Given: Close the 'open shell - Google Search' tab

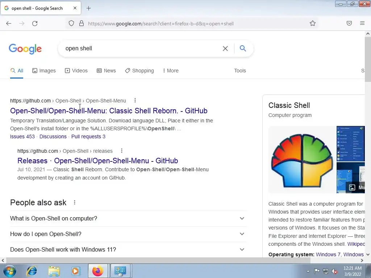Looking at the screenshot, I should click(75, 8).
